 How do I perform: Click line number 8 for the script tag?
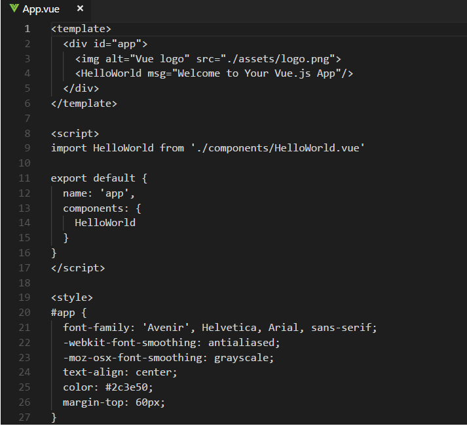(x=27, y=133)
